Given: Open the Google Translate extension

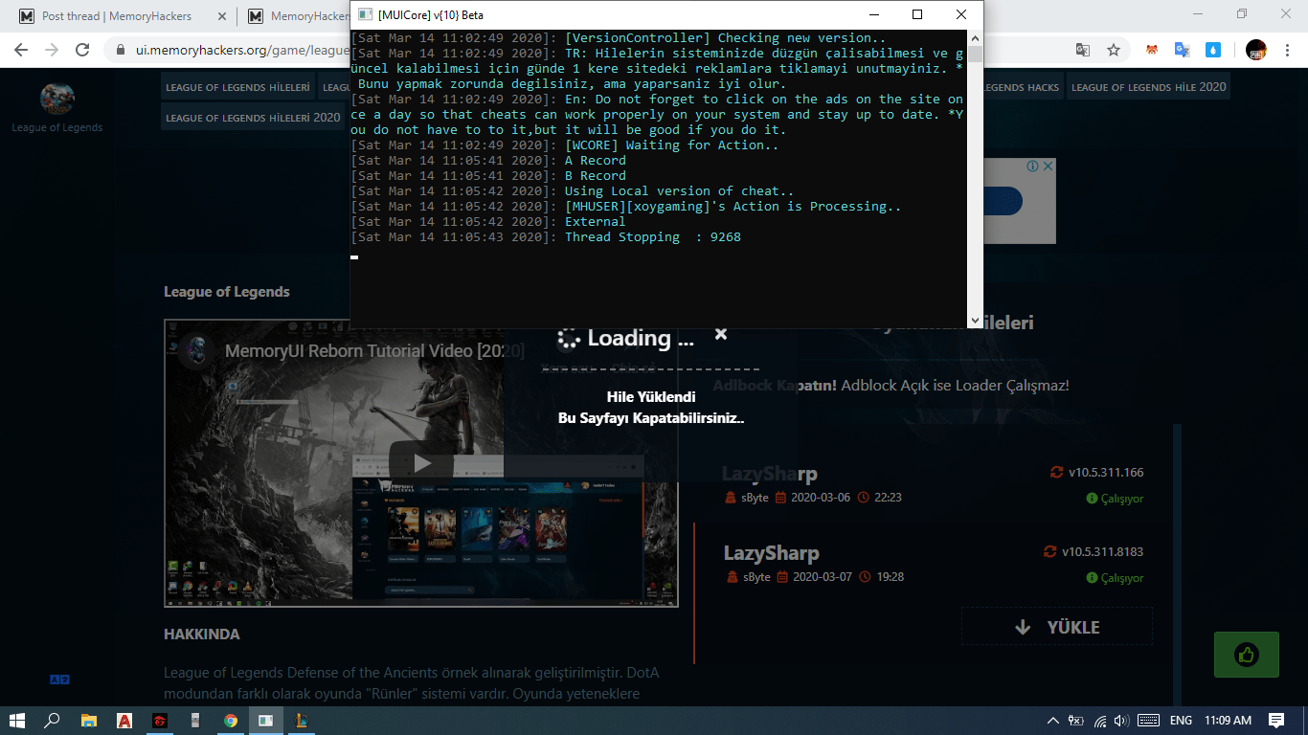Looking at the screenshot, I should [x=1183, y=50].
